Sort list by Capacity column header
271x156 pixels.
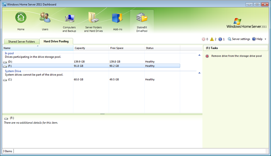[91, 48]
